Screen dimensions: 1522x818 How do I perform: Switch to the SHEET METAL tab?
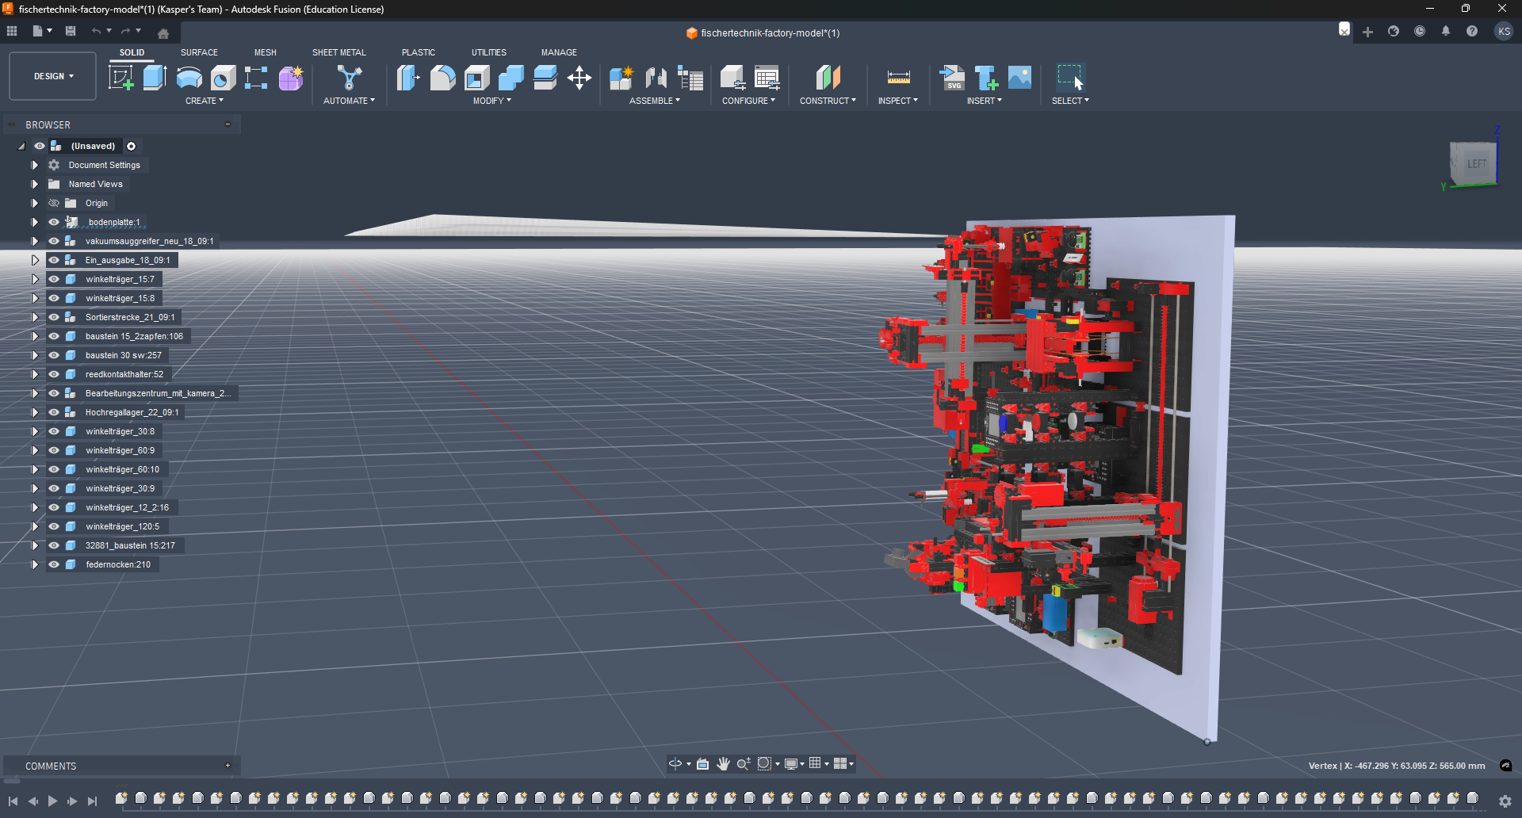[x=338, y=52]
